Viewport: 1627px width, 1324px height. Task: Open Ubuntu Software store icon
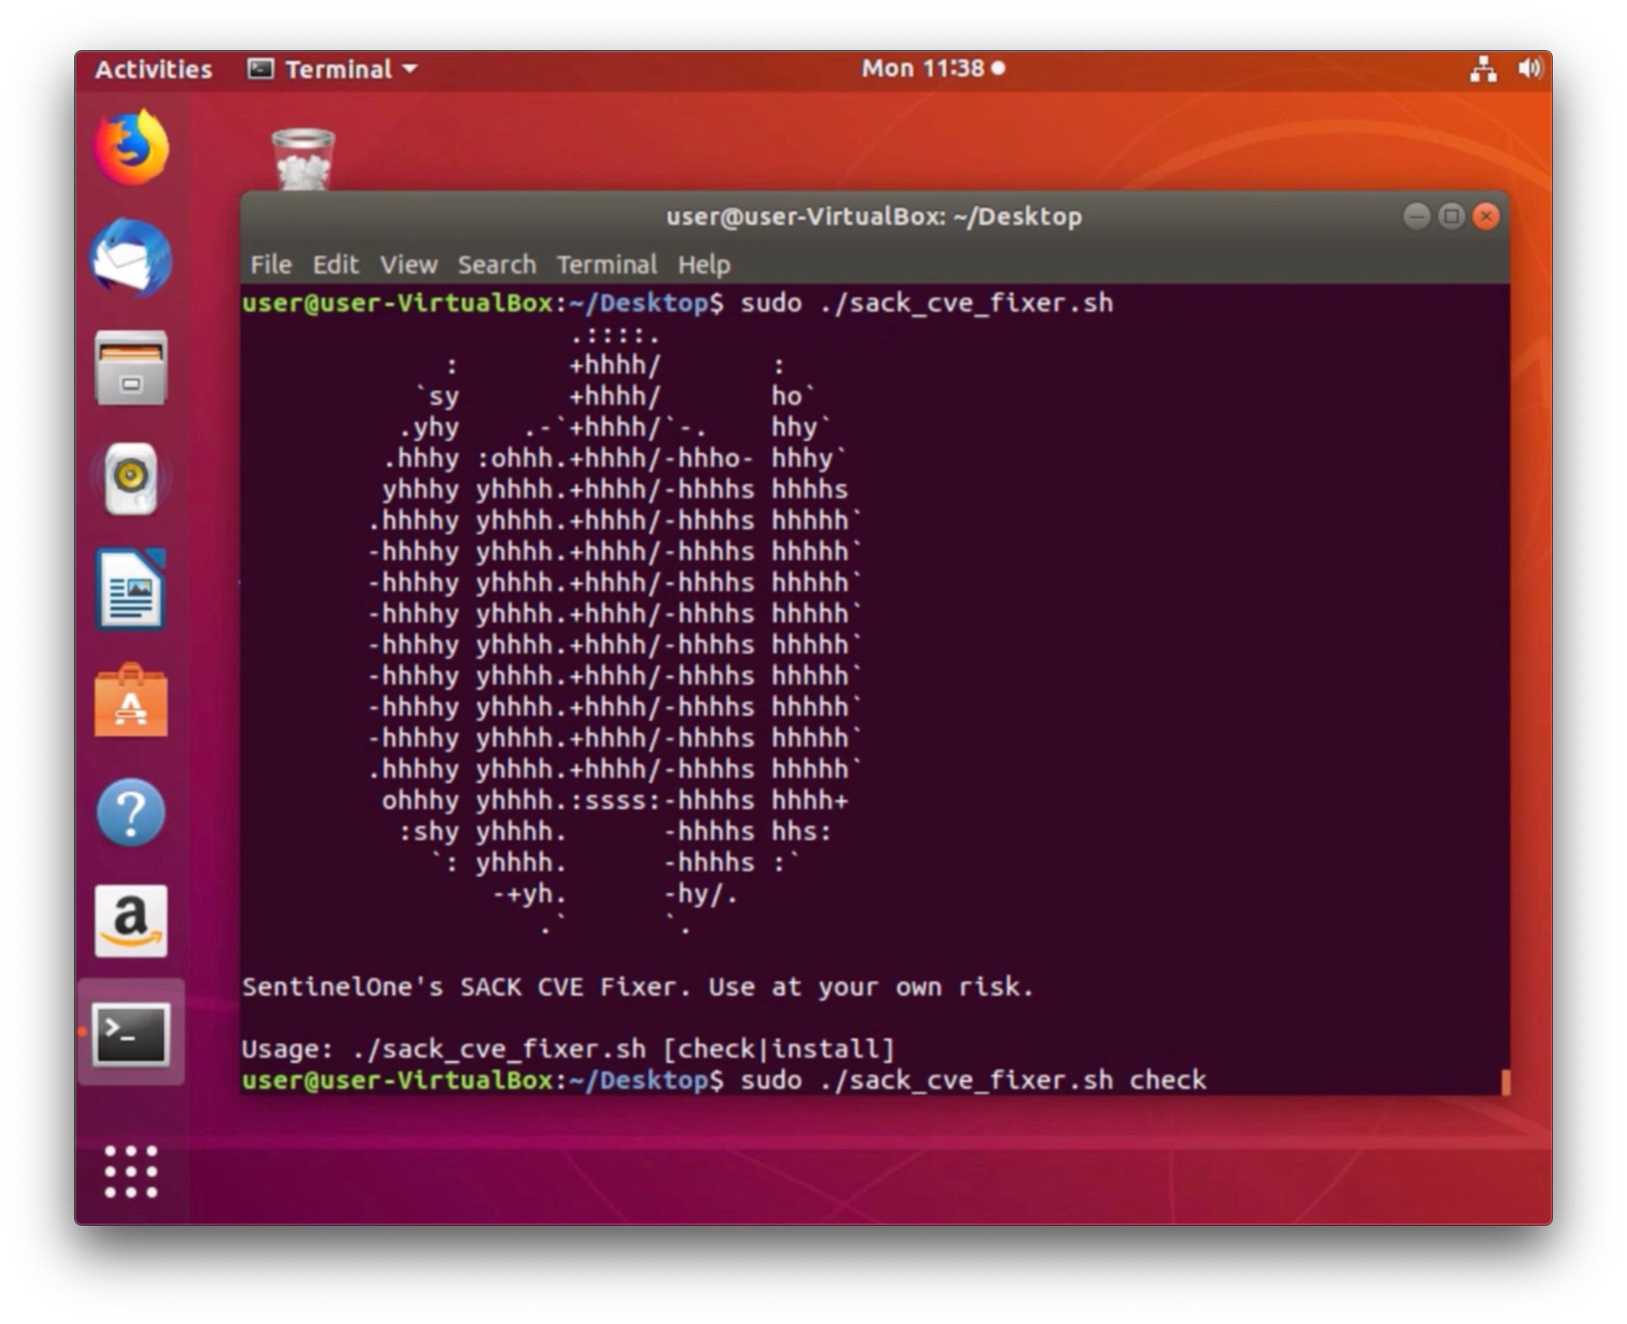(131, 701)
